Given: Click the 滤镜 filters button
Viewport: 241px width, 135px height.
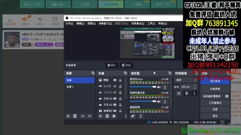Looking at the screenshot, I should tap(126, 65).
